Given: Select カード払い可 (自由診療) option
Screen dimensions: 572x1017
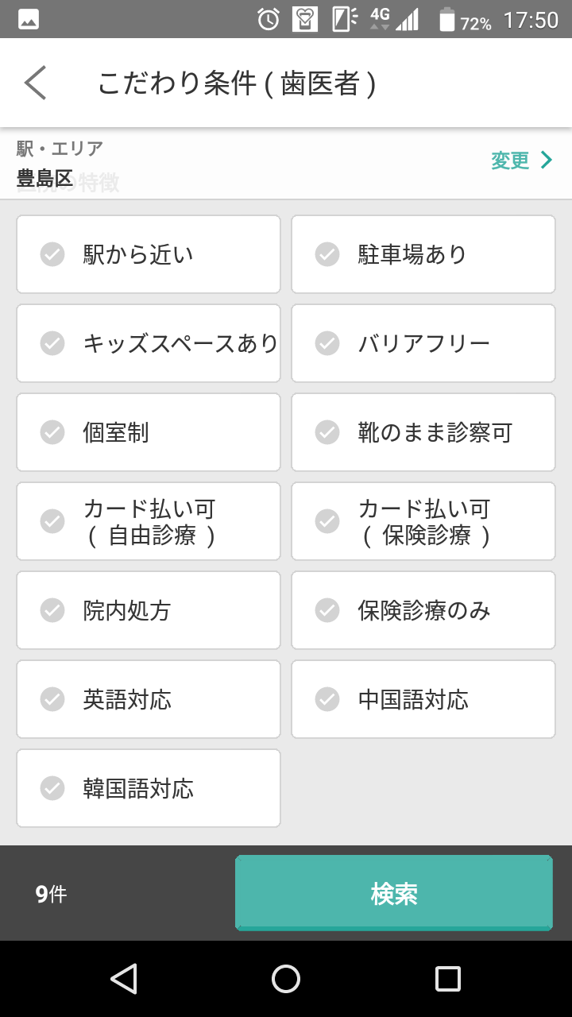Looking at the screenshot, I should point(149,521).
